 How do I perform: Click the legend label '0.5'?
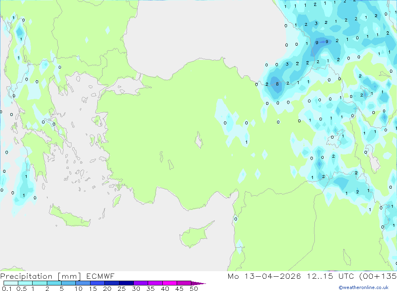pyautogui.click(x=21, y=289)
